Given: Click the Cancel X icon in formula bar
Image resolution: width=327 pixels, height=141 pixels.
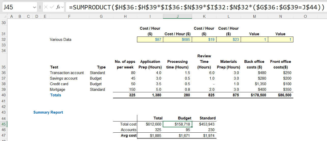Looking at the screenshot, I should point(46,7).
